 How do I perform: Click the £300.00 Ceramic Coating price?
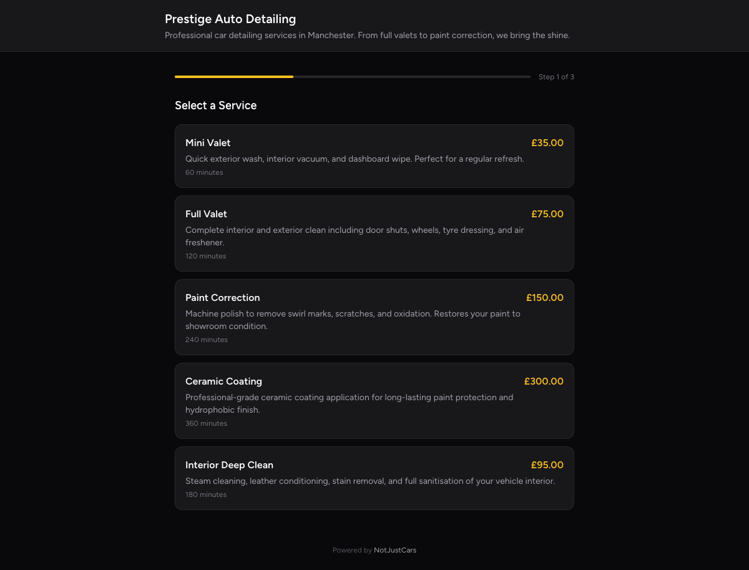tap(544, 381)
